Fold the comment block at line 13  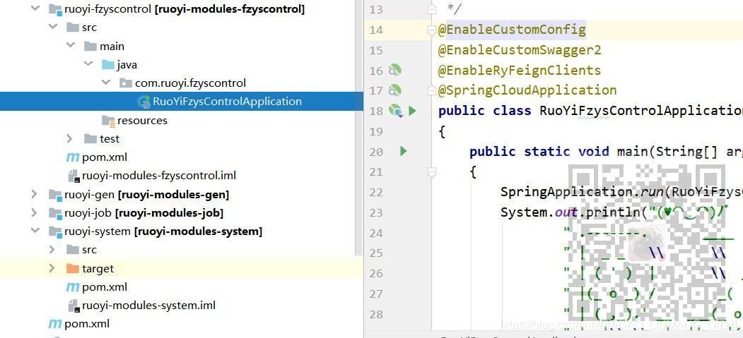431,8
